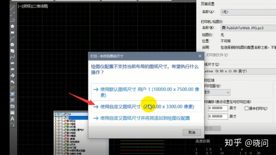Screen dimensions: 276x155
Task: Select the Polyline tool
Action: [x=12, y=20]
